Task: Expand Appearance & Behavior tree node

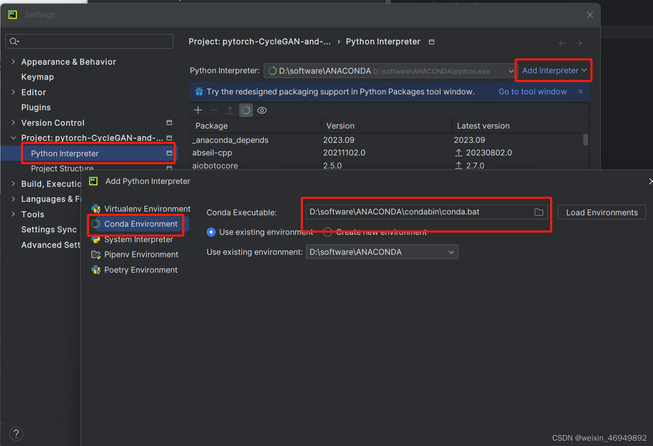Action: click(13, 61)
